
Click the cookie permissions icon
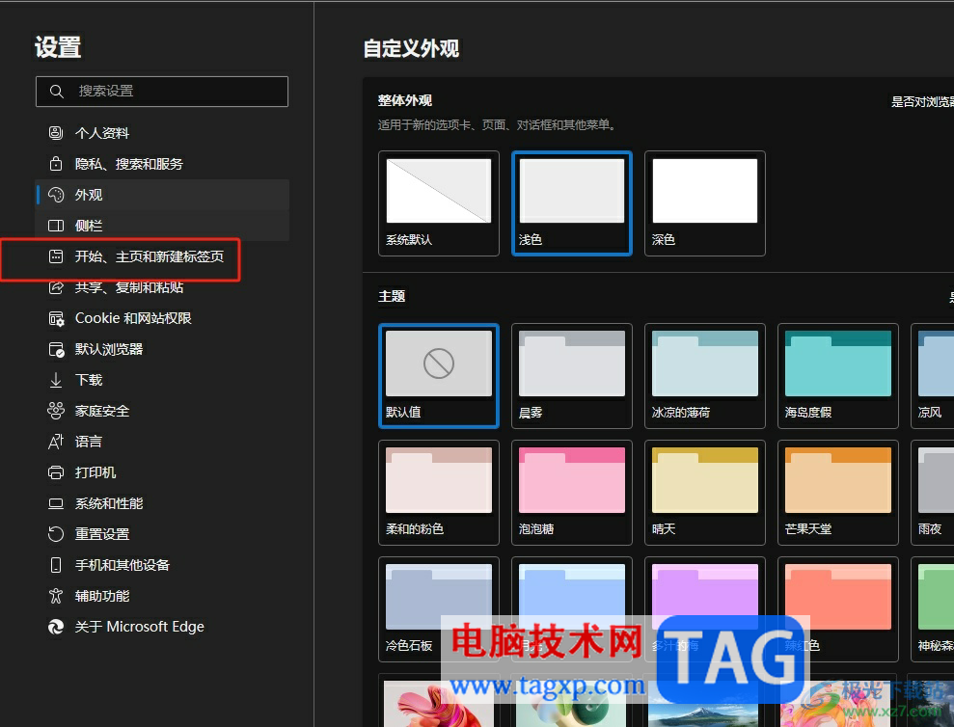(x=55, y=318)
